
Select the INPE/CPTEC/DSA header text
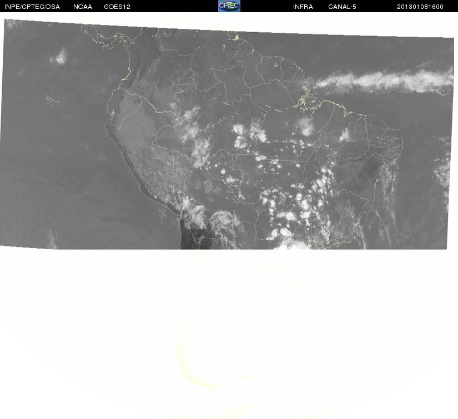[x=32, y=7]
